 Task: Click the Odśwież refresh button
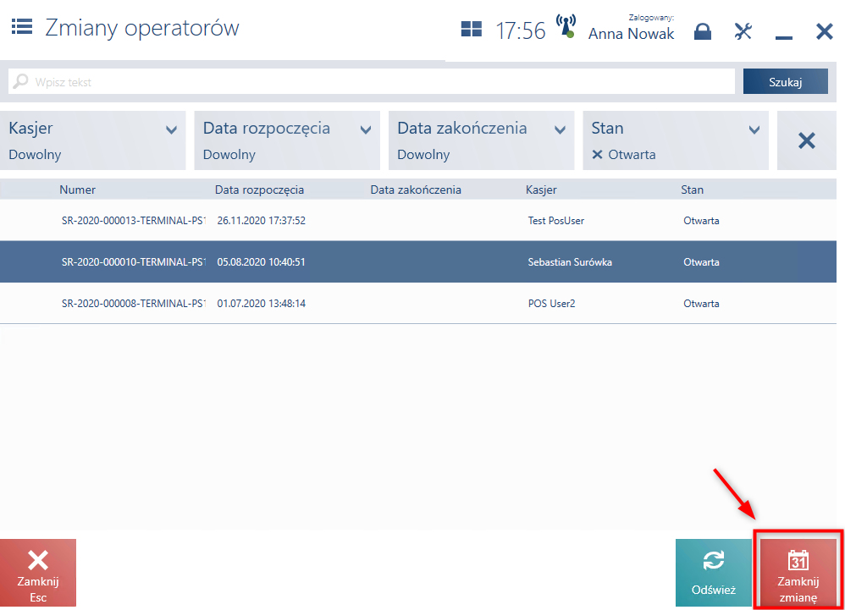click(x=714, y=573)
